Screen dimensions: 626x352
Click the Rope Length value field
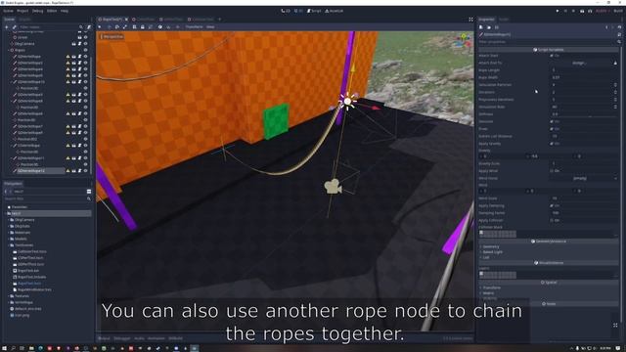pos(584,70)
